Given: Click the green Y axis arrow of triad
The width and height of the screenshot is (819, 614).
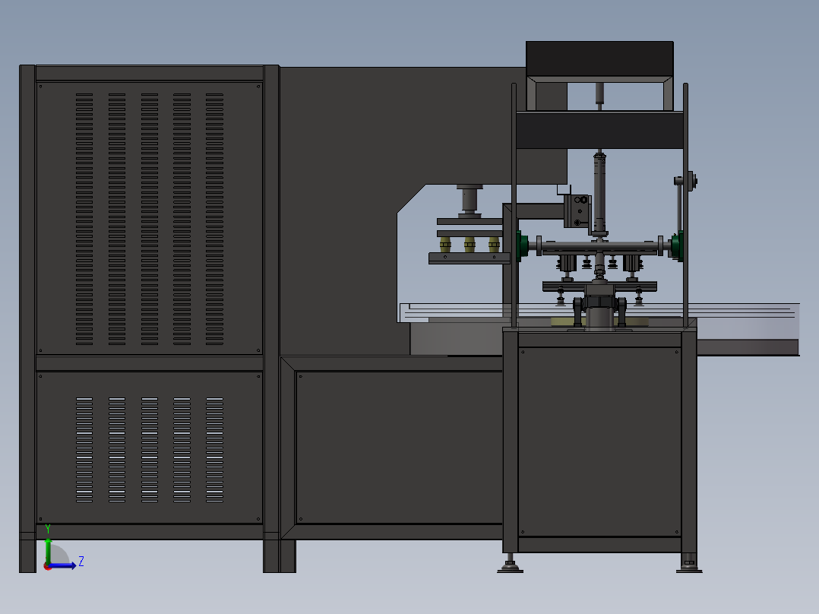Looking at the screenshot, I should pos(48,551).
